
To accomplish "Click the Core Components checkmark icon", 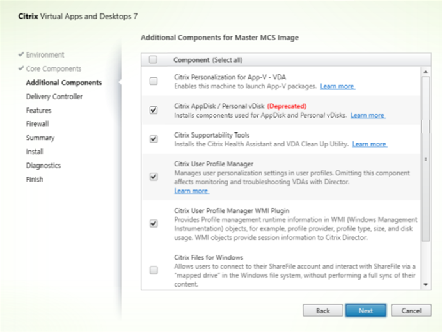I will pos(20,68).
